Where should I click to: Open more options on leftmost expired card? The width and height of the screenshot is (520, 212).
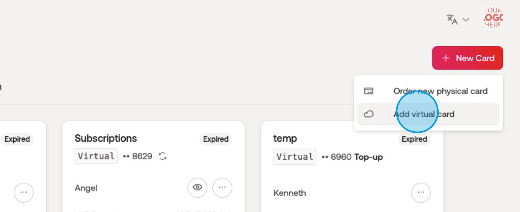[24, 192]
